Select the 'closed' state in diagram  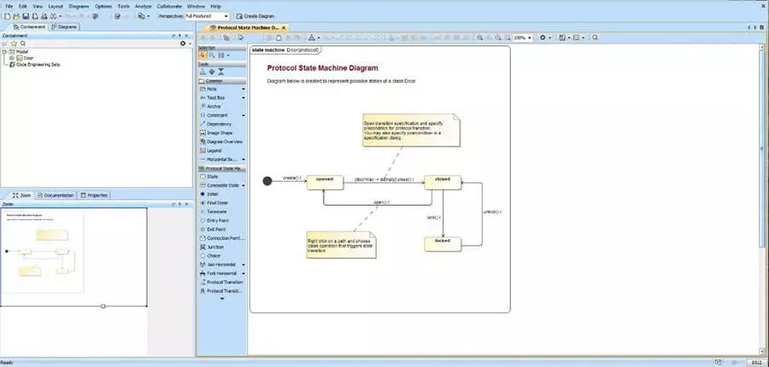tap(443, 183)
